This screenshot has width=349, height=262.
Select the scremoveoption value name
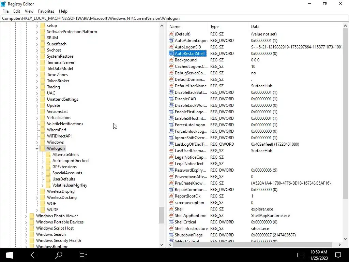pos(189,203)
